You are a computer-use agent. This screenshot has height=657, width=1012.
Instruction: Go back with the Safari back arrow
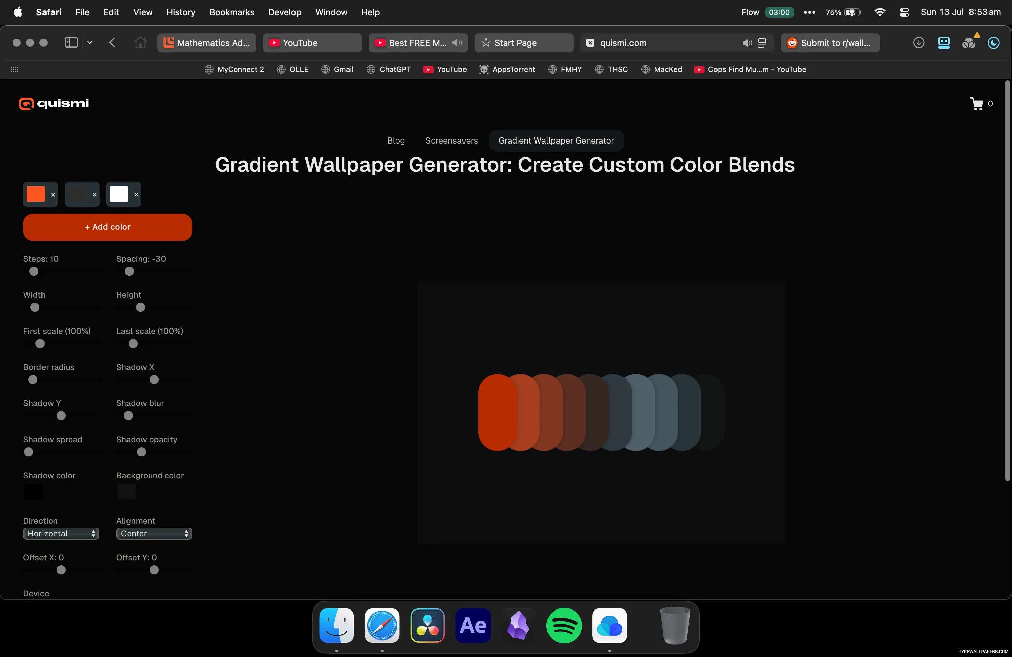tap(112, 42)
